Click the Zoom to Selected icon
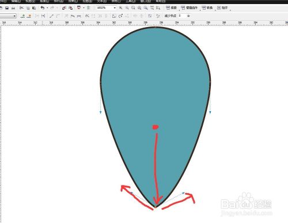This screenshot has height=223, width=288. coord(133,8)
